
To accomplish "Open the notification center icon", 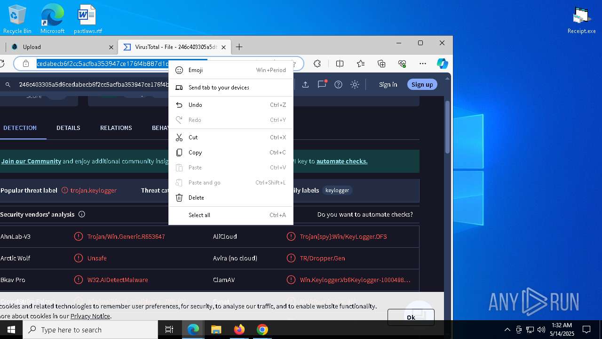I will pos(586,330).
